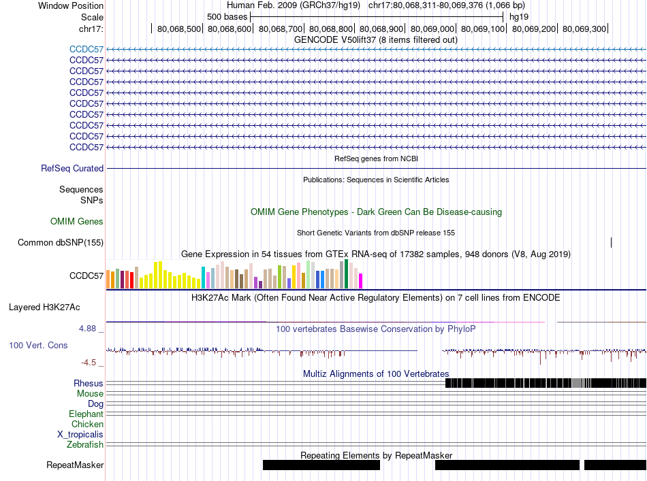Click the Elephant alignment label
The width and height of the screenshot is (647, 481).
tap(86, 414)
